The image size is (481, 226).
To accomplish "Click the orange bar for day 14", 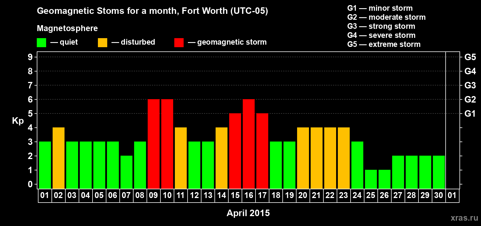I will pyautogui.click(x=222, y=158).
